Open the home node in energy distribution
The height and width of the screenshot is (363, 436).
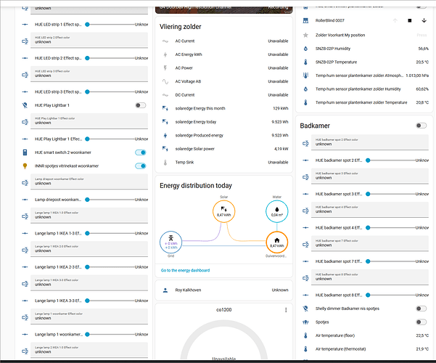(276, 242)
